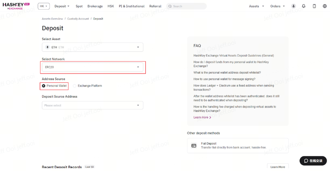Click Learn More beside Recent Deposit Records
The width and height of the screenshot is (330, 171).
coord(278,167)
